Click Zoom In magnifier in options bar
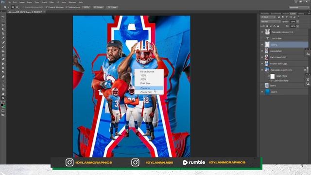The width and height of the screenshot is (311, 175). click(13, 7)
